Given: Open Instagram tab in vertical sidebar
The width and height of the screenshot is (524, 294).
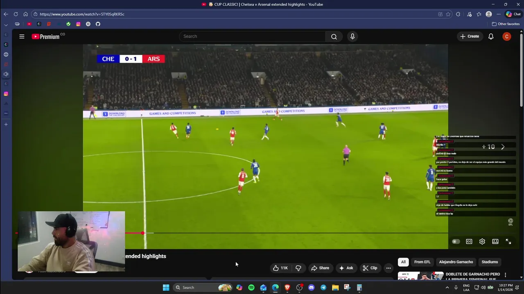Looking at the screenshot, I should (x=6, y=94).
